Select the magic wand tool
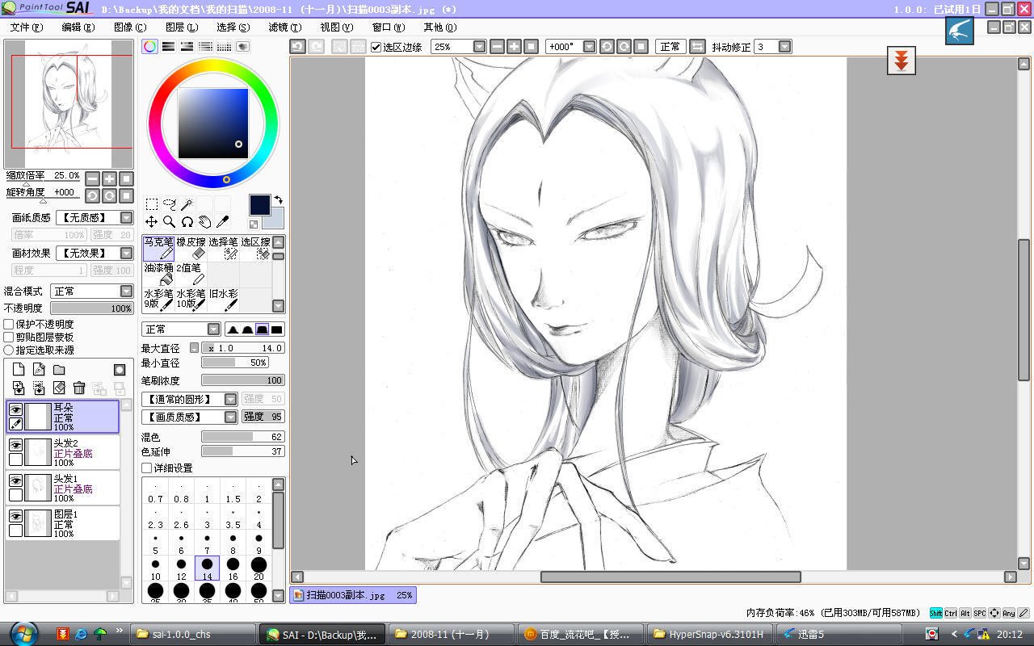 click(187, 204)
